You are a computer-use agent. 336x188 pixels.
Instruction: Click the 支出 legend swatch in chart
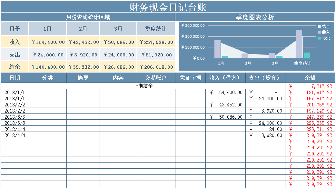[x=319, y=38]
